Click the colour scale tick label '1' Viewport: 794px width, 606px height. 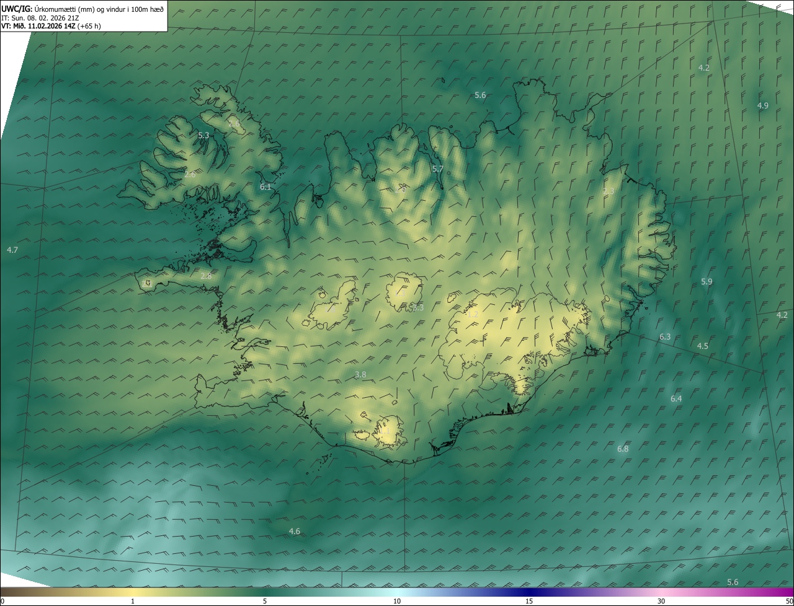(x=133, y=601)
